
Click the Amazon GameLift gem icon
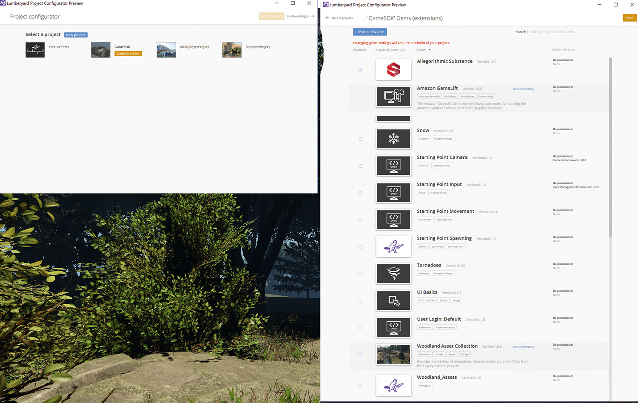393,96
